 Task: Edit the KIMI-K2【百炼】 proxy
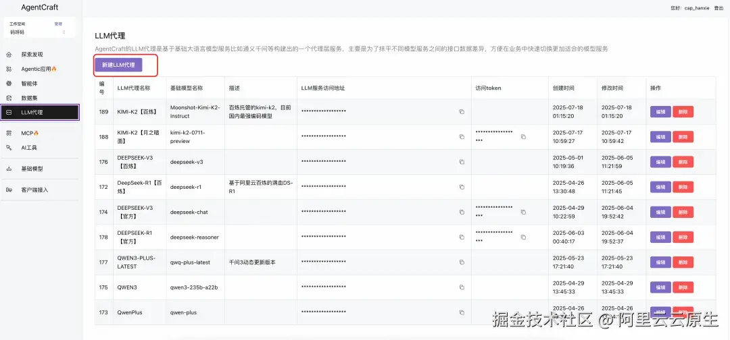pos(660,111)
